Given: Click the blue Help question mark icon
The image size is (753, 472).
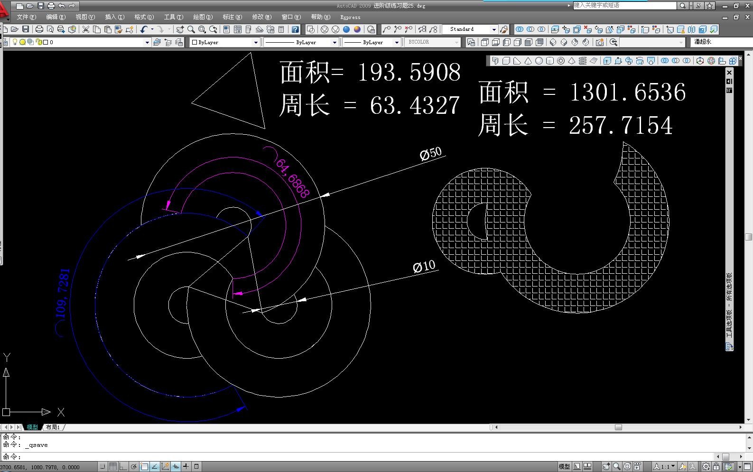Looking at the screenshot, I should point(295,29).
